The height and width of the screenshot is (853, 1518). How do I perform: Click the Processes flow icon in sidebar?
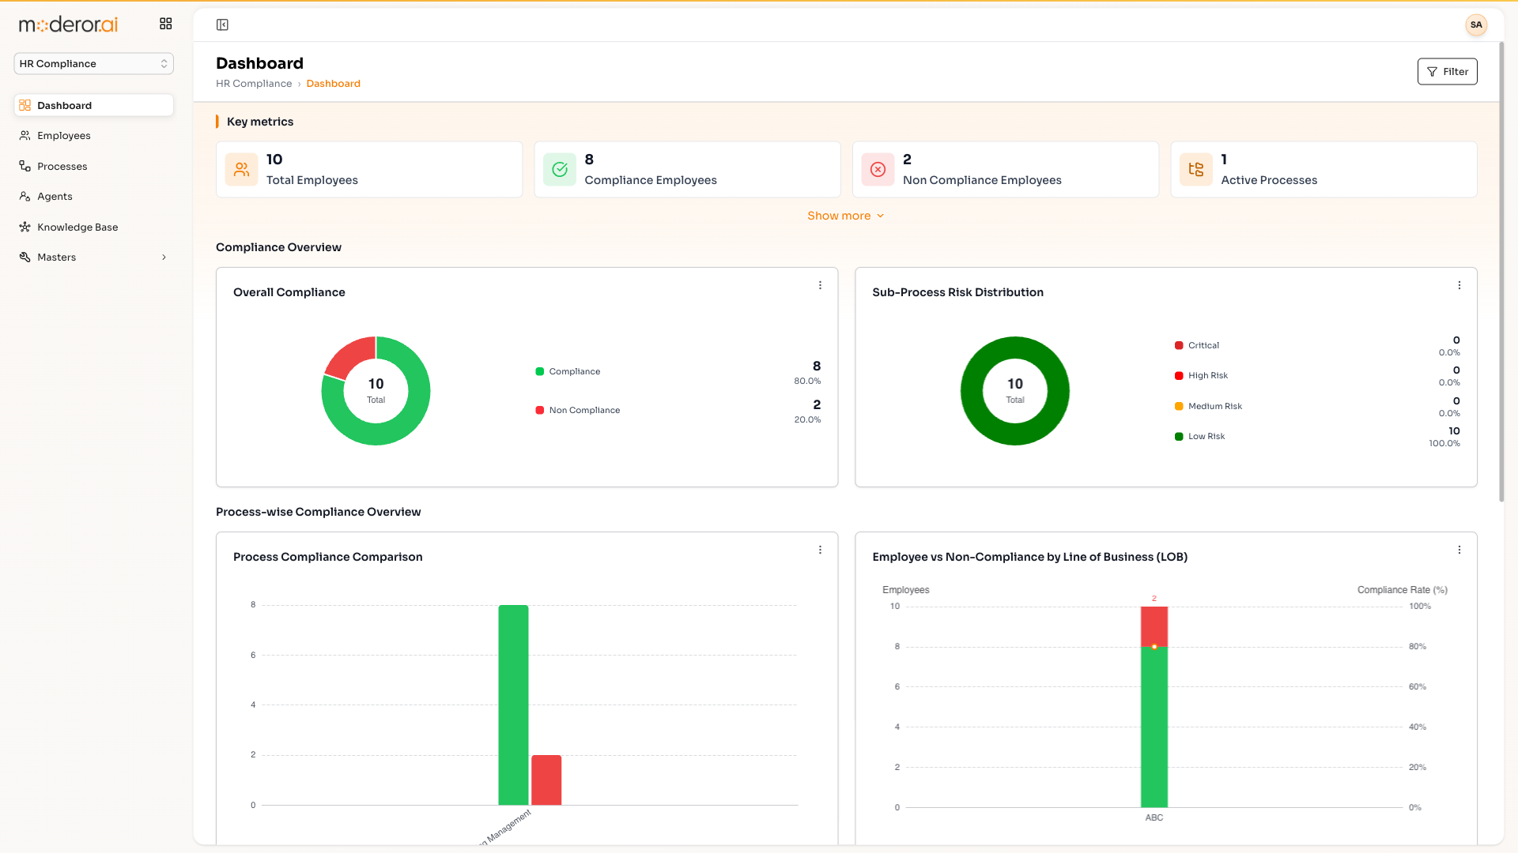coord(25,167)
